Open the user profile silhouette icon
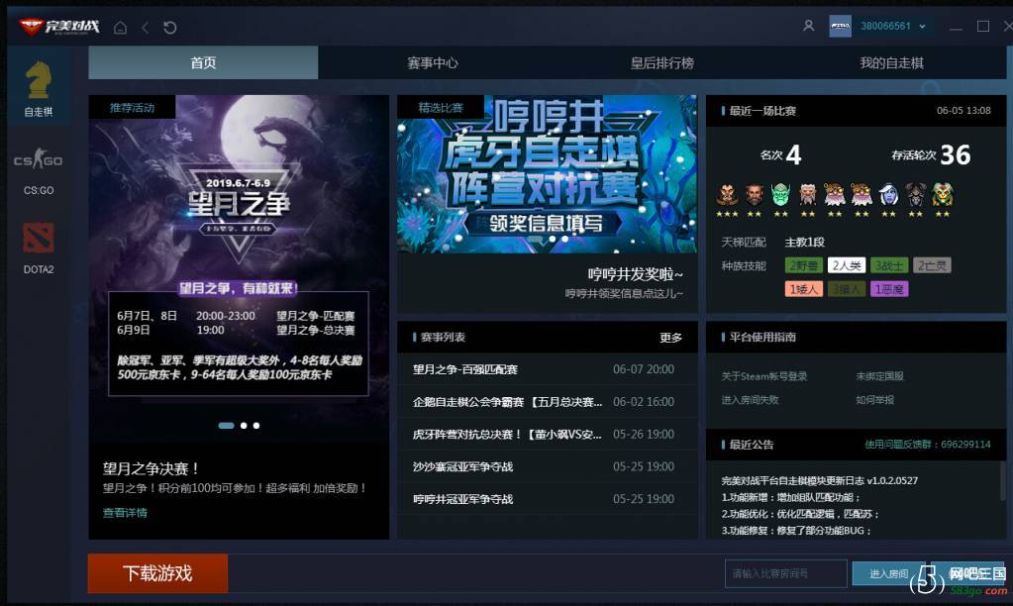This screenshot has width=1013, height=606. [808, 26]
